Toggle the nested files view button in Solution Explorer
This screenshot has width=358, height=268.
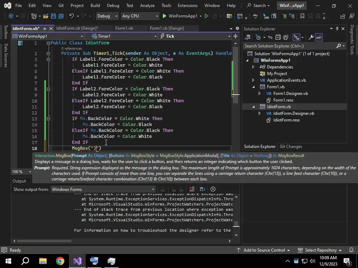pos(296,37)
